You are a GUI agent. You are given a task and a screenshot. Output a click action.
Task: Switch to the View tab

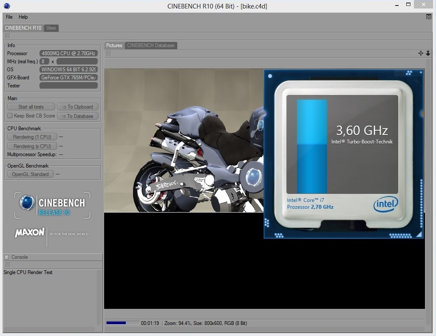pos(51,28)
